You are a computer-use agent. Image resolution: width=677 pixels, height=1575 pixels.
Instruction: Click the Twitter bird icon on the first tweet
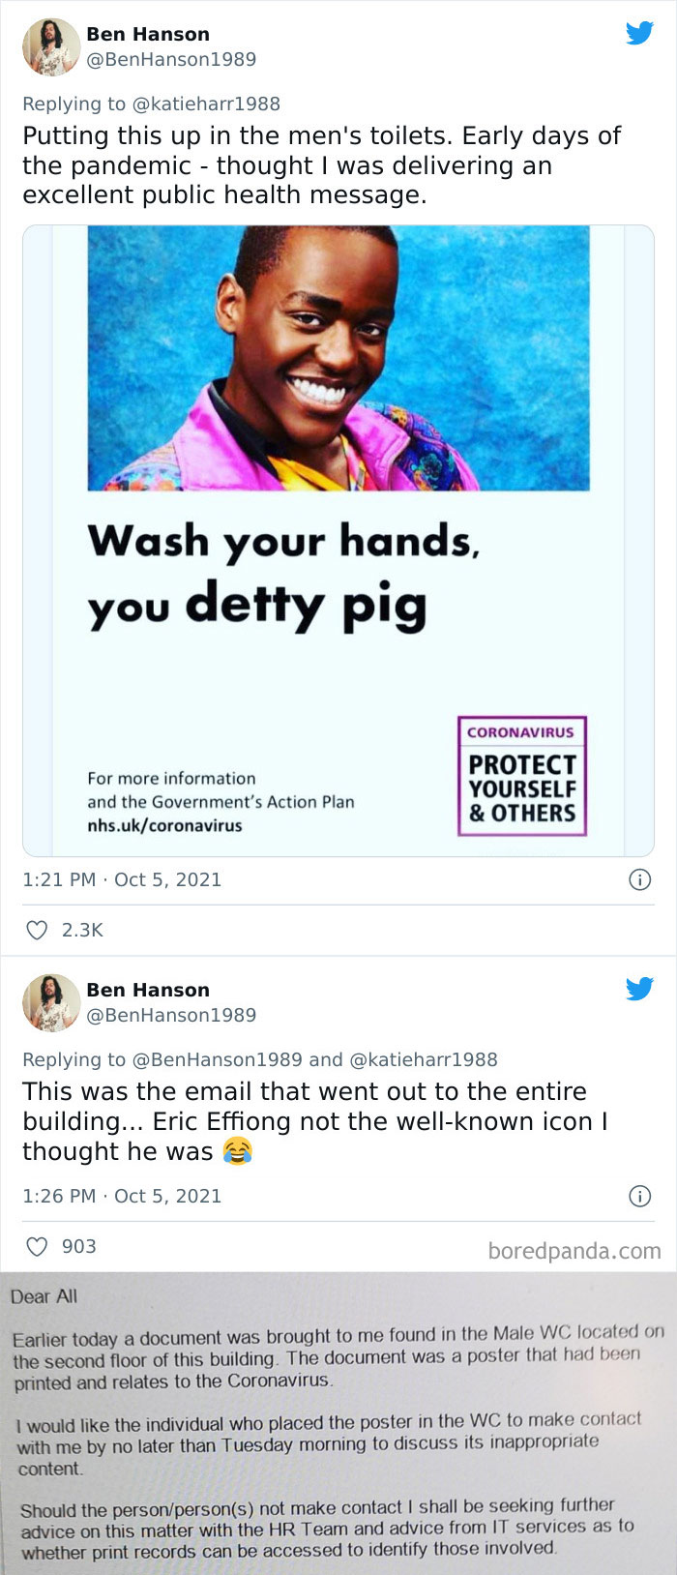click(x=641, y=35)
